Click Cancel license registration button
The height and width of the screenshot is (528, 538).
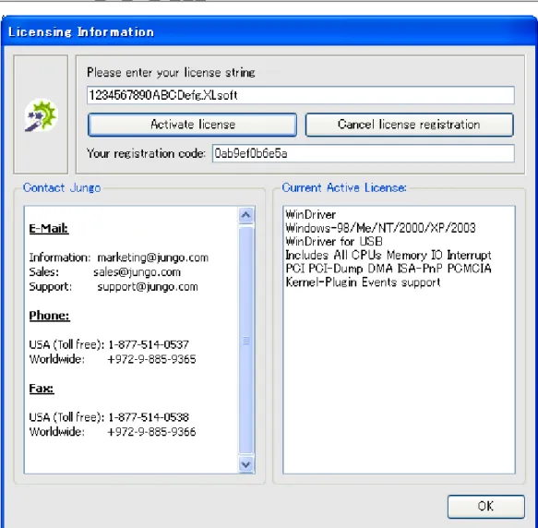click(x=410, y=125)
